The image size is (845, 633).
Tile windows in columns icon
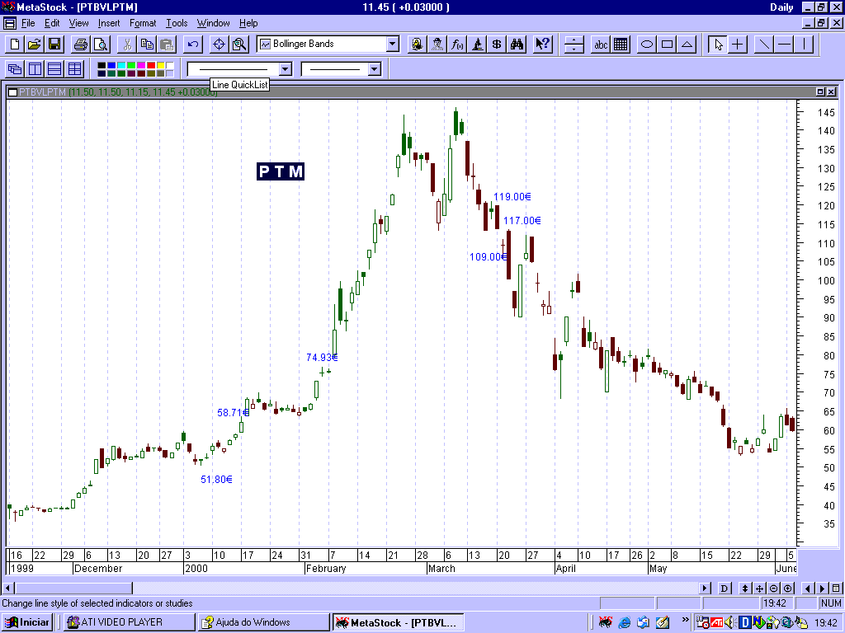coord(35,69)
